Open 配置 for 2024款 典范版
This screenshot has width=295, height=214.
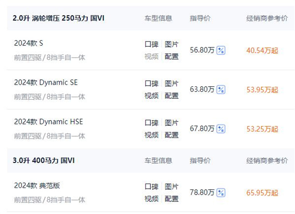(x=172, y=199)
